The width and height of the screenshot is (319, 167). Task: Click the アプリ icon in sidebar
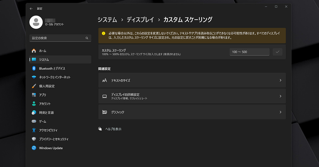[34, 95]
